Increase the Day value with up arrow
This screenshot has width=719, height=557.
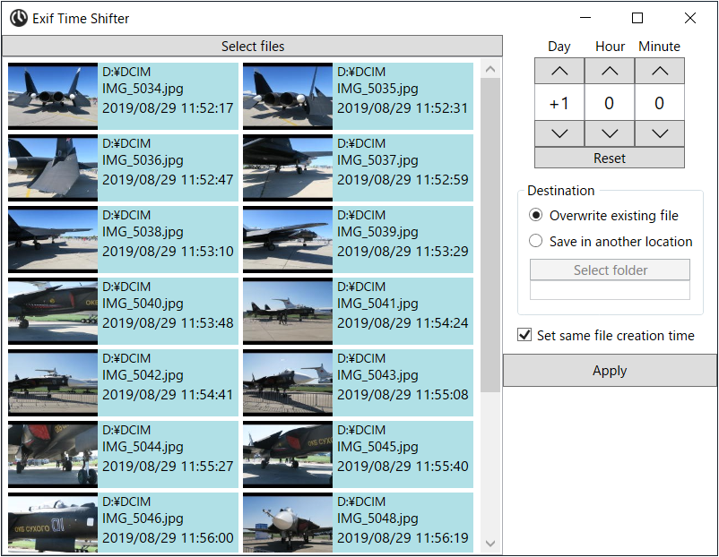(x=559, y=71)
